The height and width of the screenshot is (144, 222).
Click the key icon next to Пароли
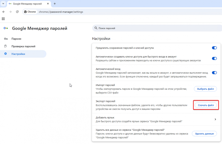click(6, 39)
